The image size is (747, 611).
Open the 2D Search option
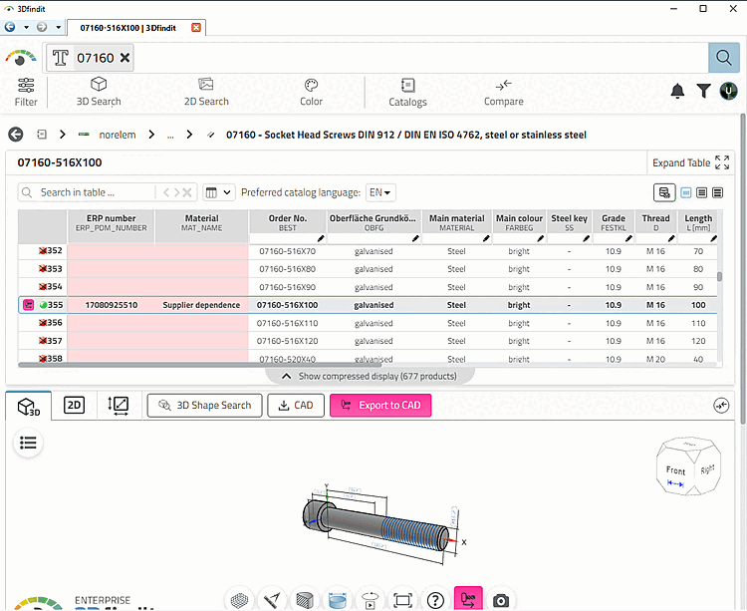[x=206, y=93]
